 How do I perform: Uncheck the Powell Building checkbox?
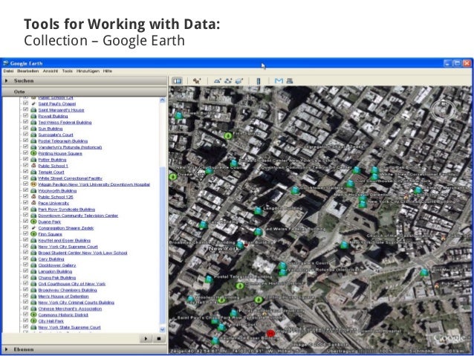pos(26,116)
